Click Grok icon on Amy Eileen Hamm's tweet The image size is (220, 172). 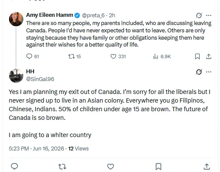(199, 16)
